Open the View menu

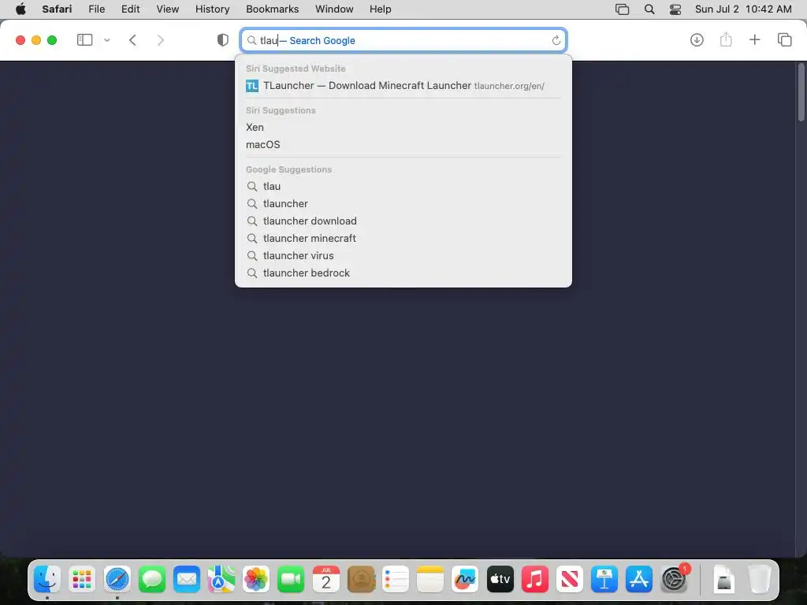tap(167, 9)
